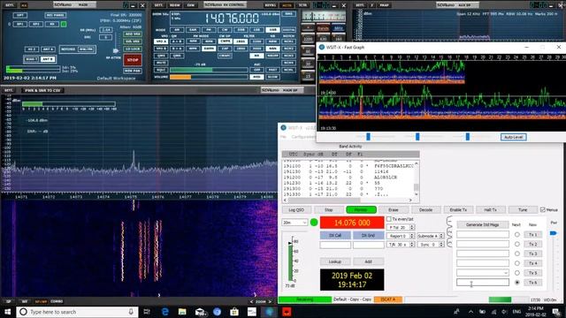Open the Windows Start menu

(8, 312)
